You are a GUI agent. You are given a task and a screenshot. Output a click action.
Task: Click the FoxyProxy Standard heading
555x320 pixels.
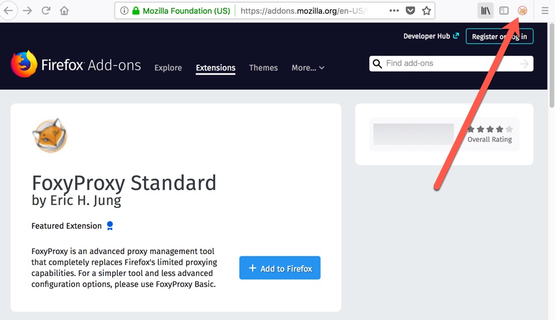point(124,183)
